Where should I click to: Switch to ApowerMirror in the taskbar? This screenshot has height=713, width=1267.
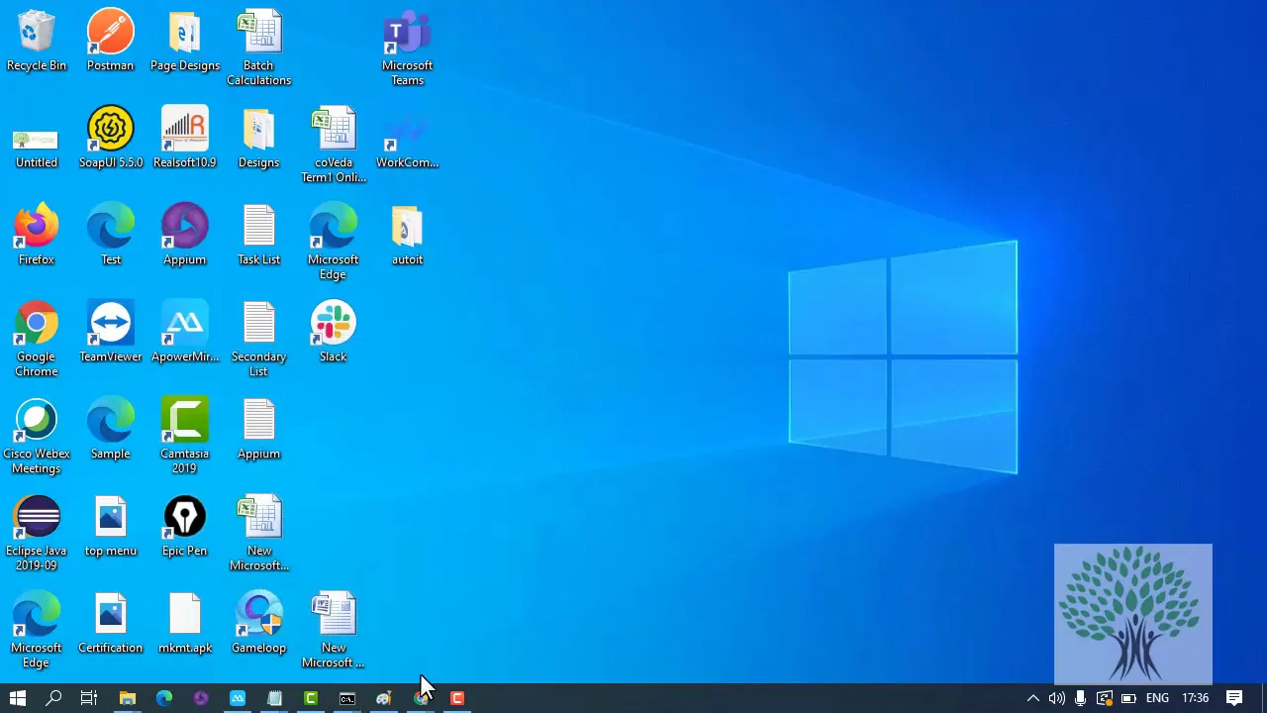(238, 698)
